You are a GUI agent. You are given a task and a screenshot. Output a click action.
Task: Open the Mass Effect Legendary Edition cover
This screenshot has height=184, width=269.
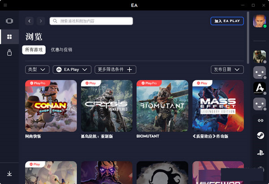[218, 106]
